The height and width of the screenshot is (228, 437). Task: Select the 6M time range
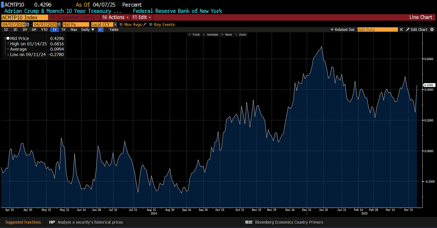click(x=34, y=29)
